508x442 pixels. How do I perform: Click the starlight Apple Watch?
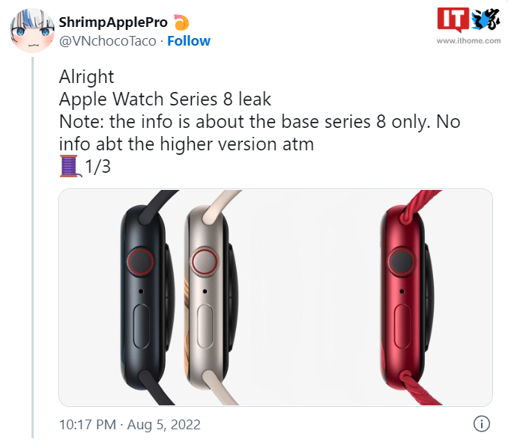pos(212,298)
